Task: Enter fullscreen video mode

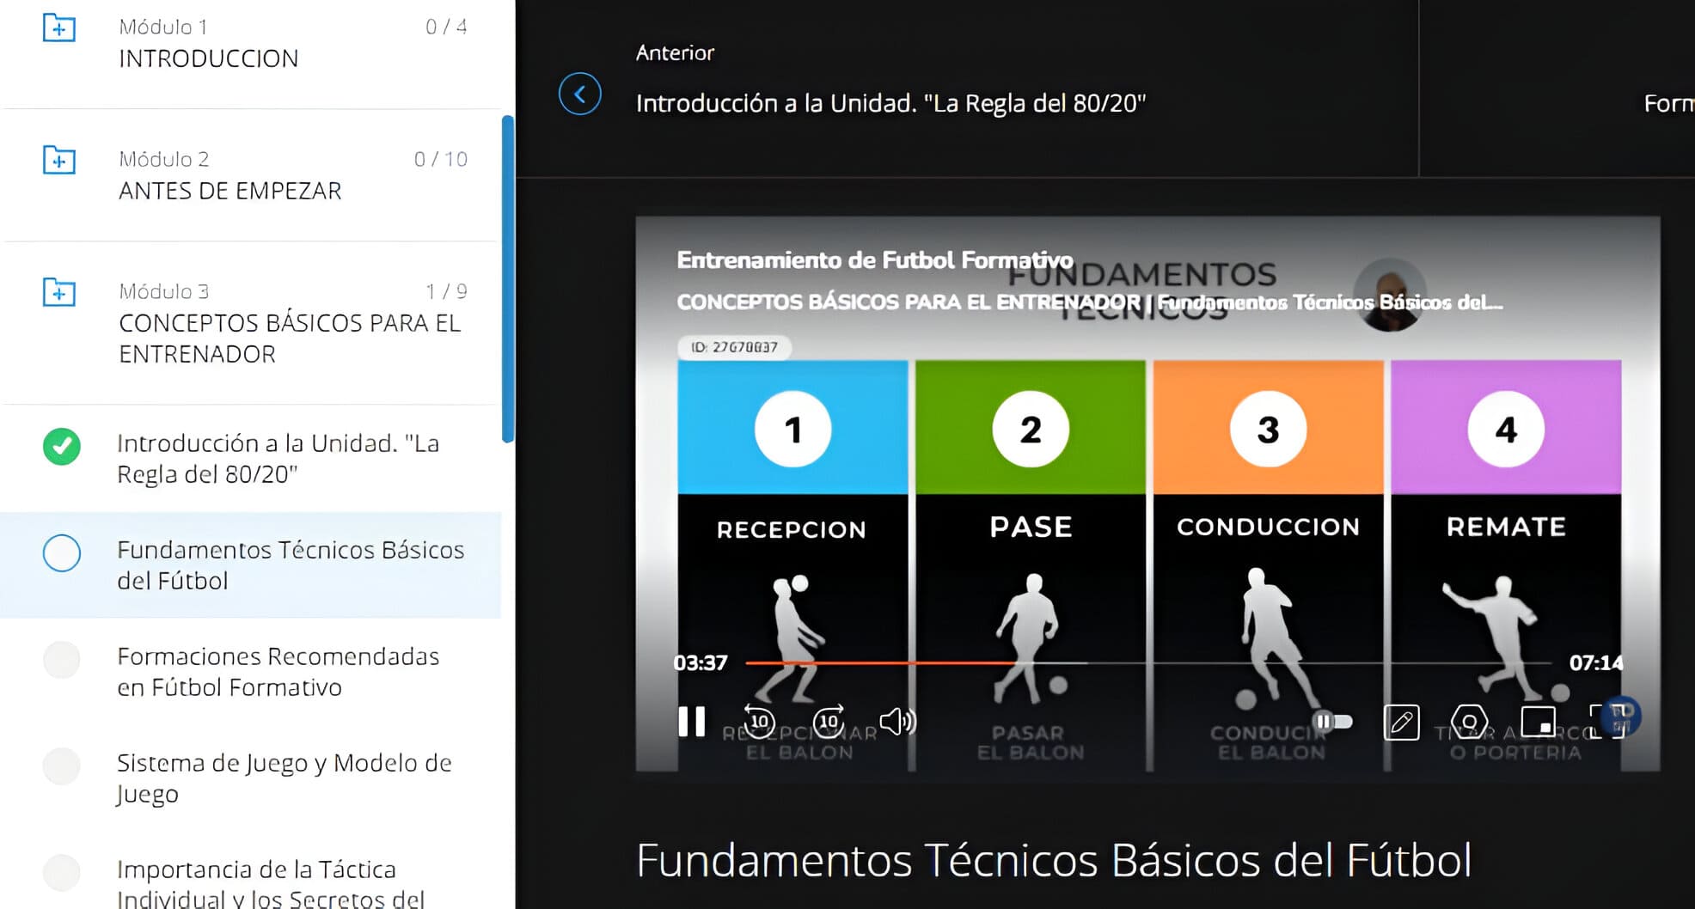Action: (x=1604, y=722)
